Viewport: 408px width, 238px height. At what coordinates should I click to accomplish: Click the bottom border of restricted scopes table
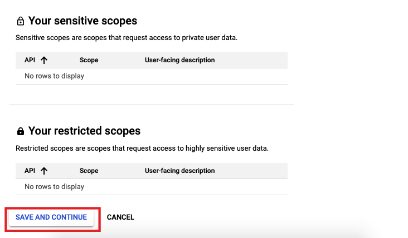152,195
